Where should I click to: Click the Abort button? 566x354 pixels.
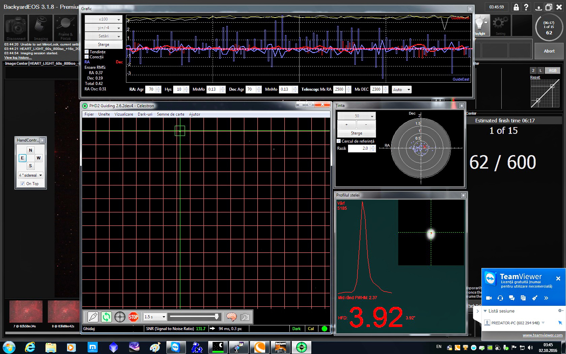[x=549, y=51]
